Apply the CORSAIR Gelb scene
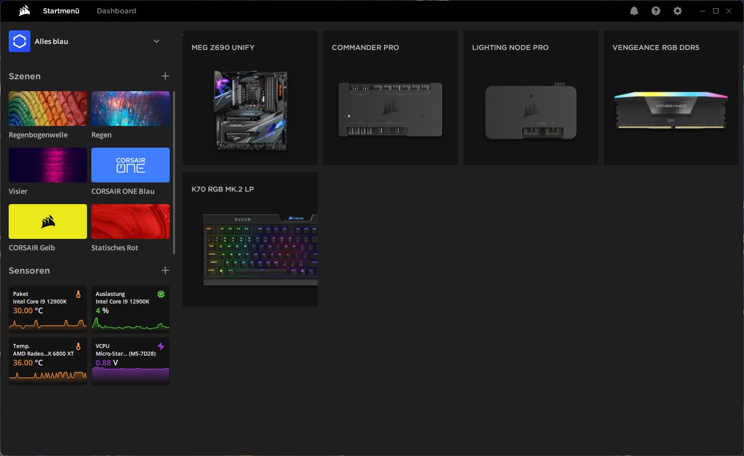Screen dimensions: 744x456 [x=48, y=221]
